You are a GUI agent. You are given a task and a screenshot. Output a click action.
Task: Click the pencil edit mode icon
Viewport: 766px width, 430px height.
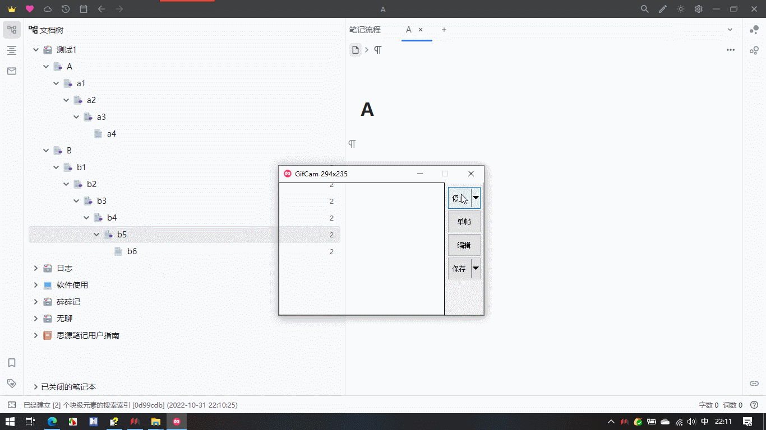point(663,9)
